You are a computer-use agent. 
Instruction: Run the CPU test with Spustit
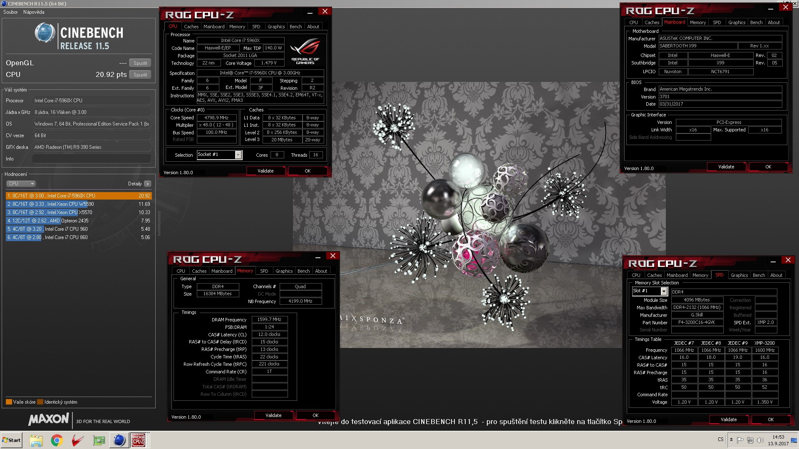[x=140, y=75]
